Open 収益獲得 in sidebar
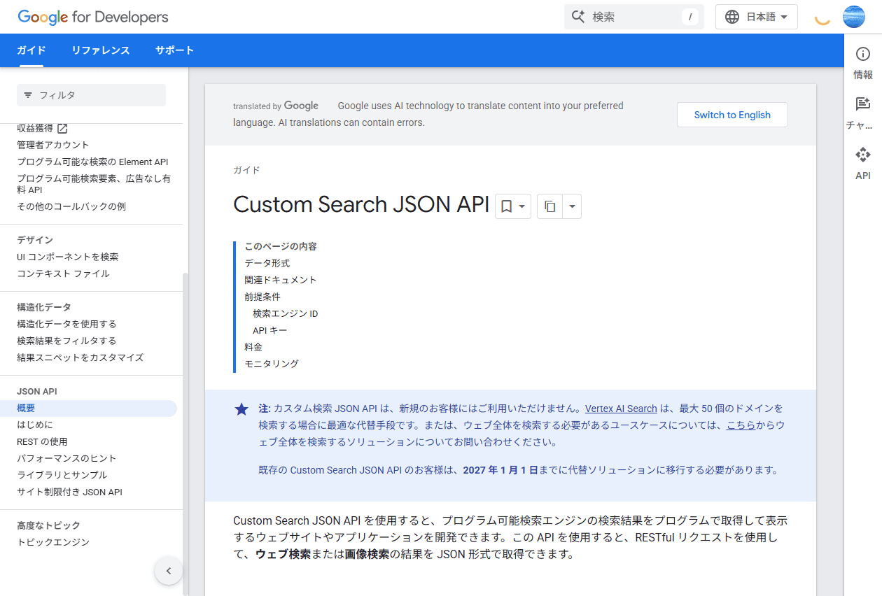This screenshot has width=882, height=596. [35, 128]
